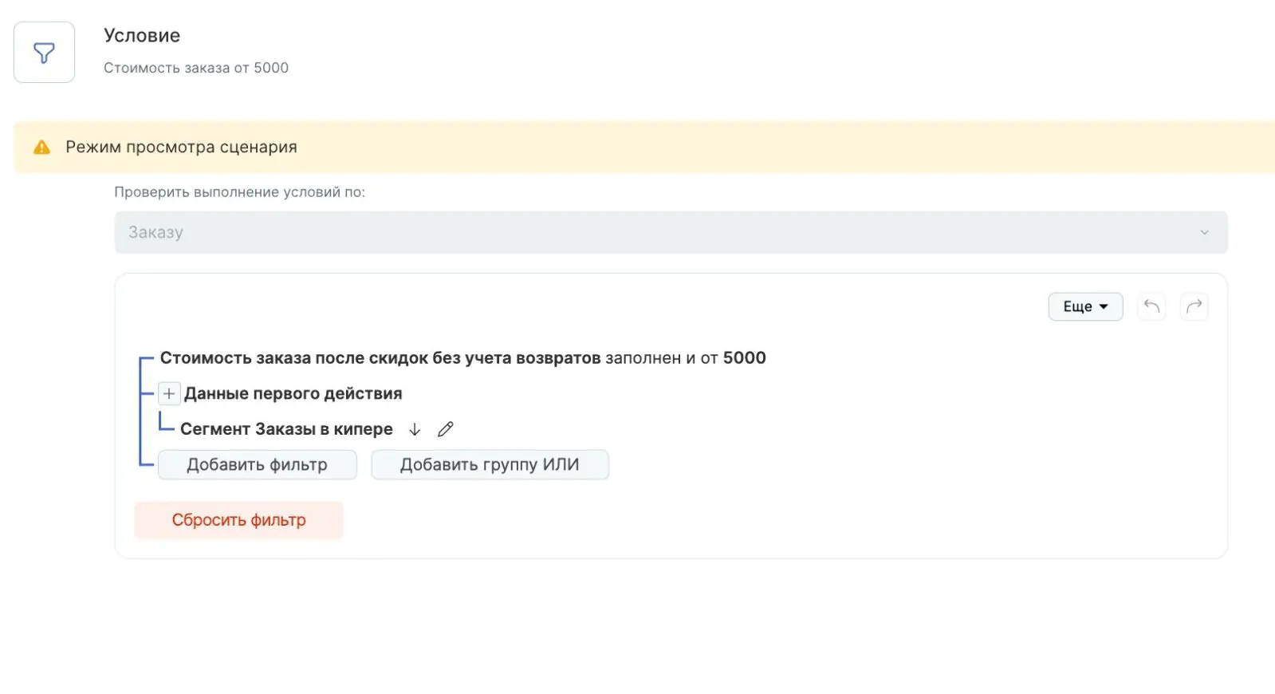The width and height of the screenshot is (1275, 694).
Task: Click the Условие heading
Action: [142, 36]
